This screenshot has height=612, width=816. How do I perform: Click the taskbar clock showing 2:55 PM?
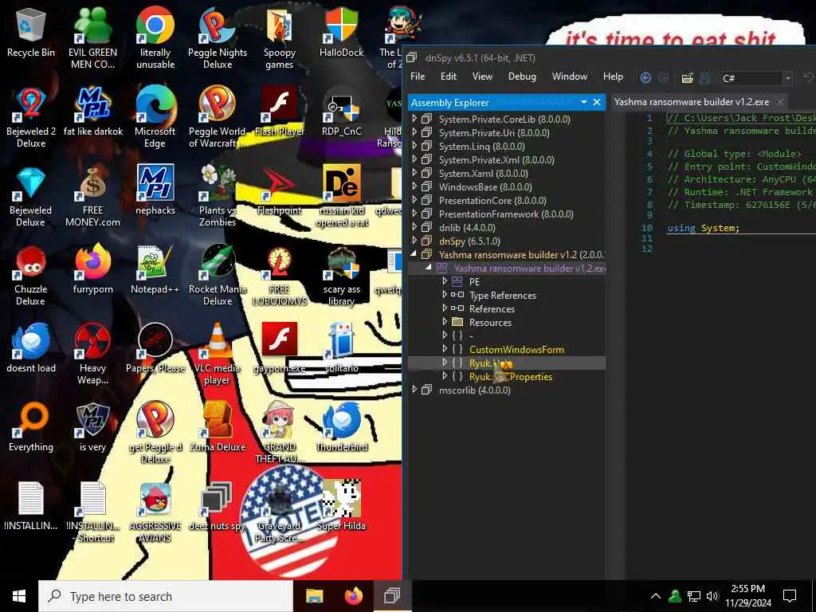(x=747, y=596)
